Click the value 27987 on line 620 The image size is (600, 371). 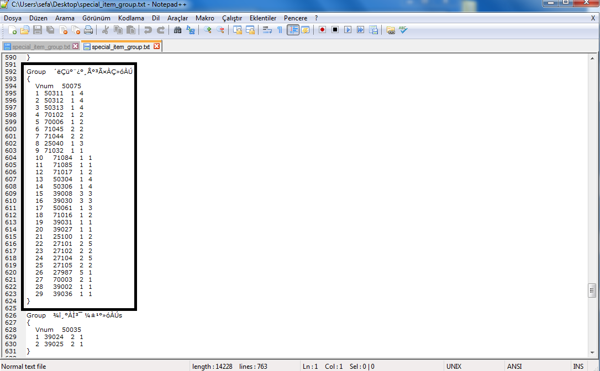pos(62,272)
